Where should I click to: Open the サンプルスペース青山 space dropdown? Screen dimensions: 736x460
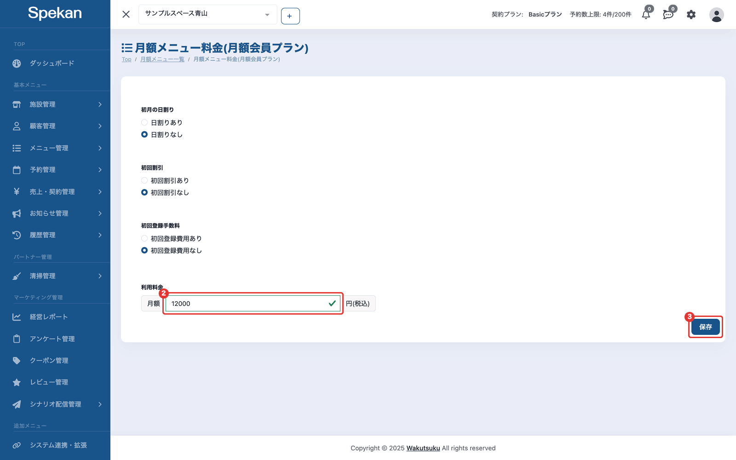pyautogui.click(x=207, y=14)
